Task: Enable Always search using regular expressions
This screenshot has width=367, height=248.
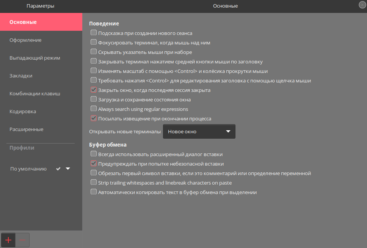Action: 94,109
